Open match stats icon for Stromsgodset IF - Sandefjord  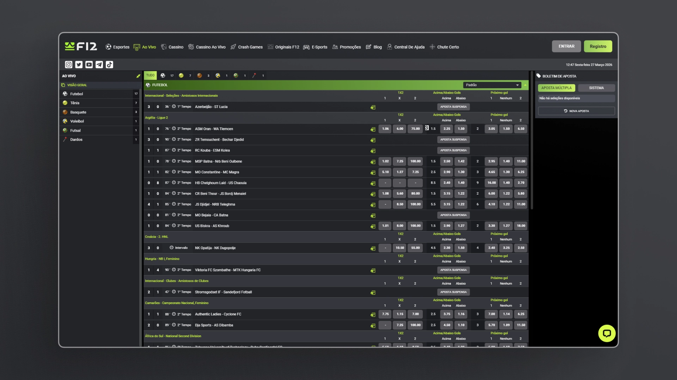tap(373, 293)
